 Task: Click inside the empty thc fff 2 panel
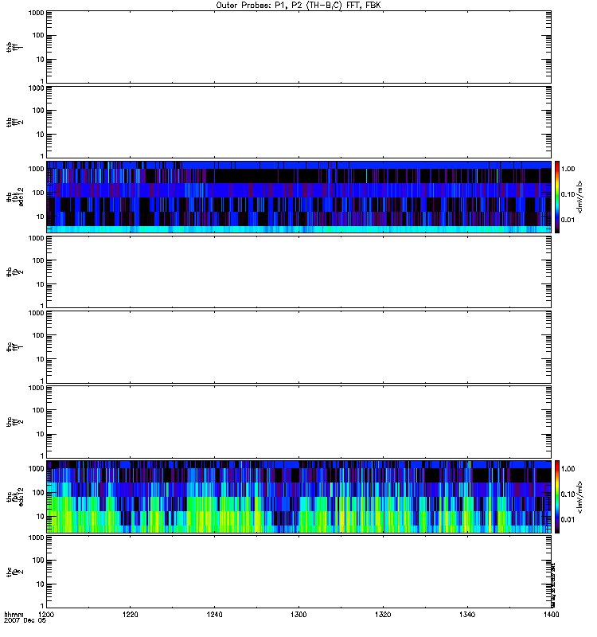(298, 422)
